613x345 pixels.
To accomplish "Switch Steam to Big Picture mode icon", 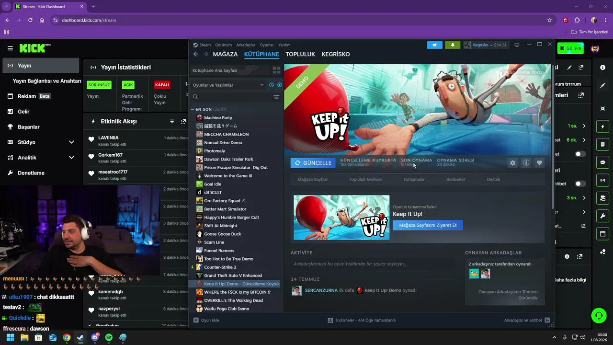I will click(517, 45).
